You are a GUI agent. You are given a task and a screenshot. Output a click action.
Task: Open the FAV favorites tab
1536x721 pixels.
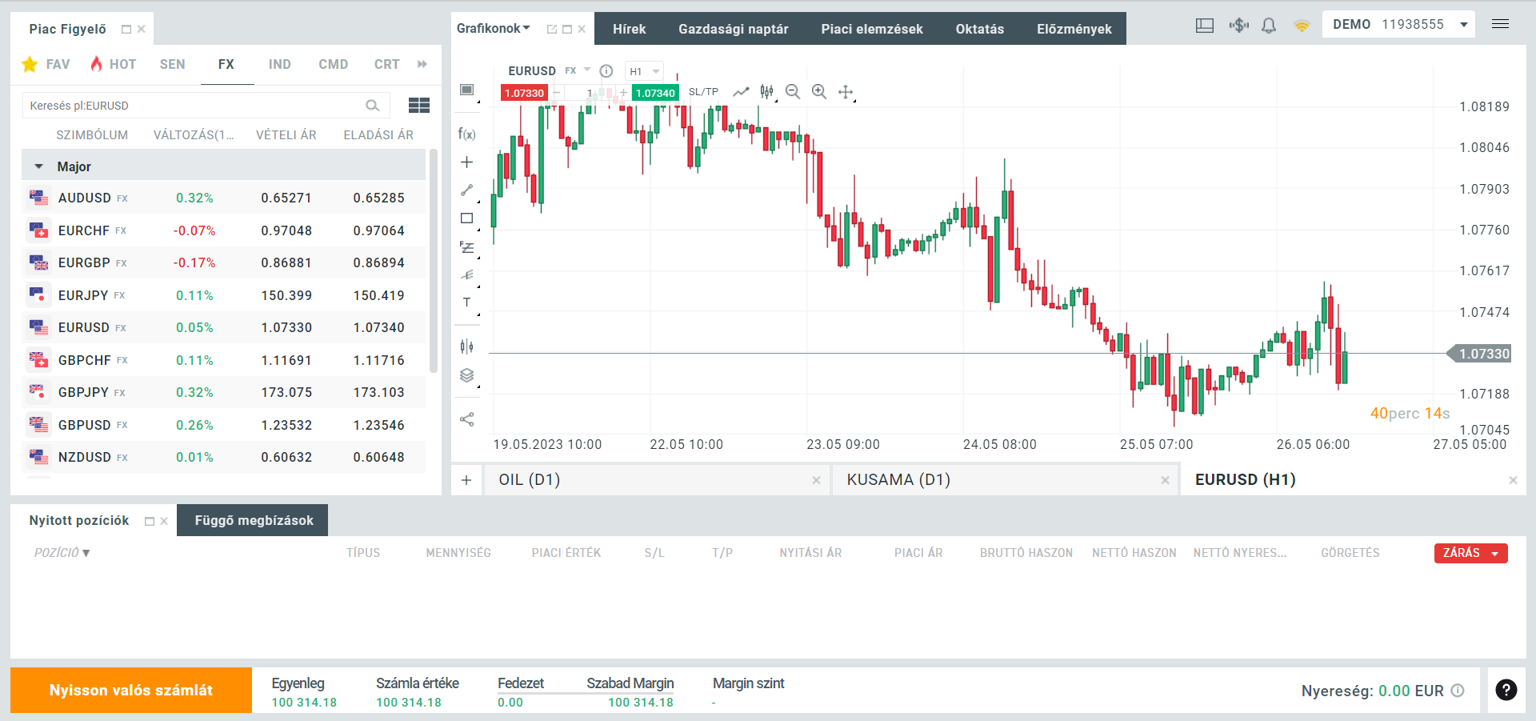coord(46,64)
